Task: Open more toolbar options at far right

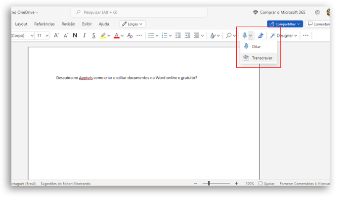Action: click(306, 35)
